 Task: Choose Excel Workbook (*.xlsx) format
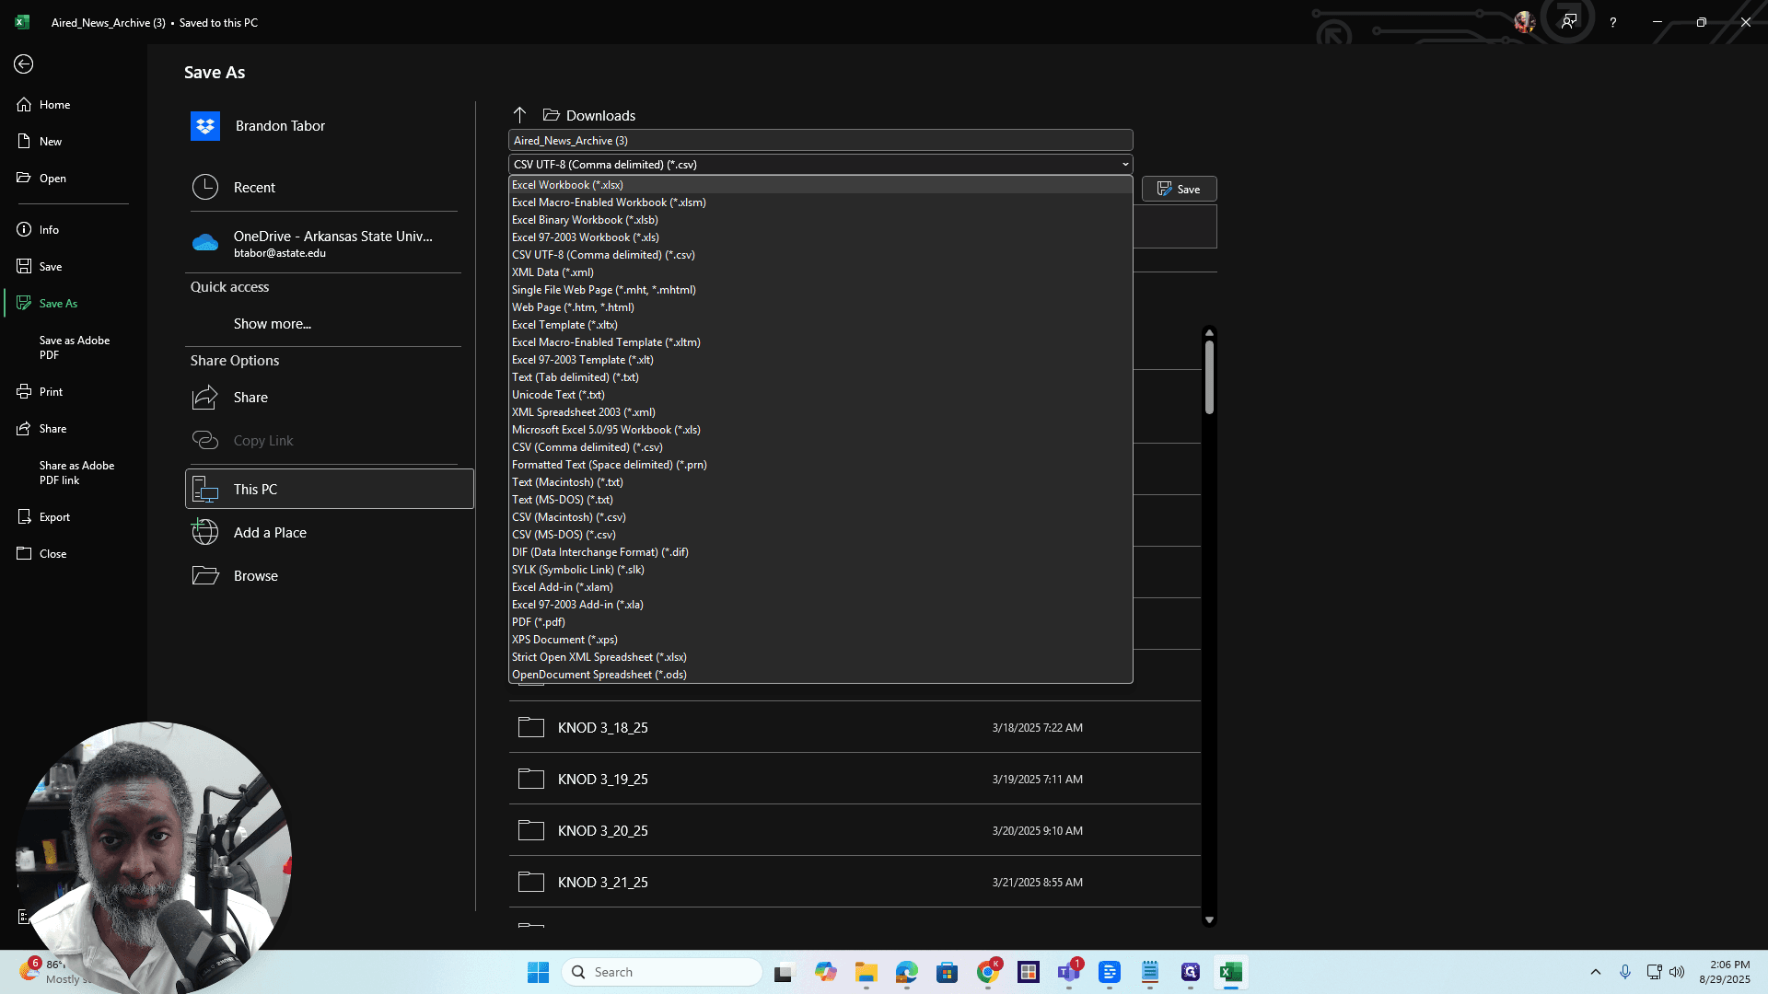820,185
